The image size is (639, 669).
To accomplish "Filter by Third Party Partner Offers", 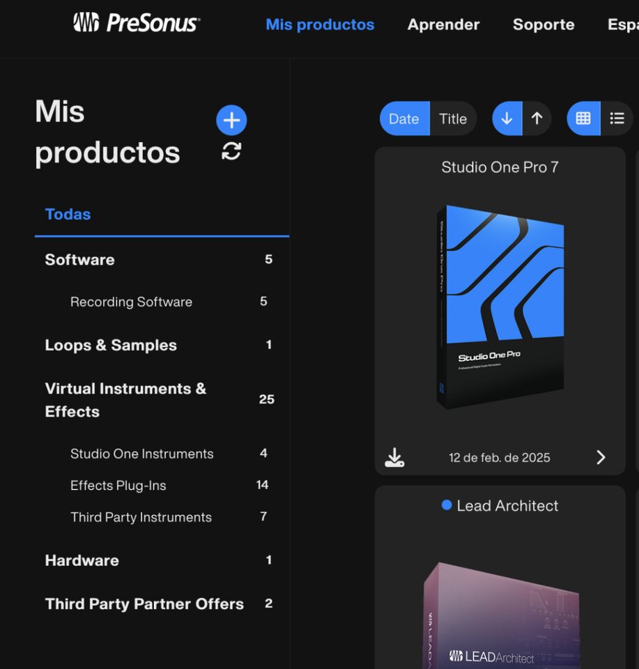I will 144,604.
